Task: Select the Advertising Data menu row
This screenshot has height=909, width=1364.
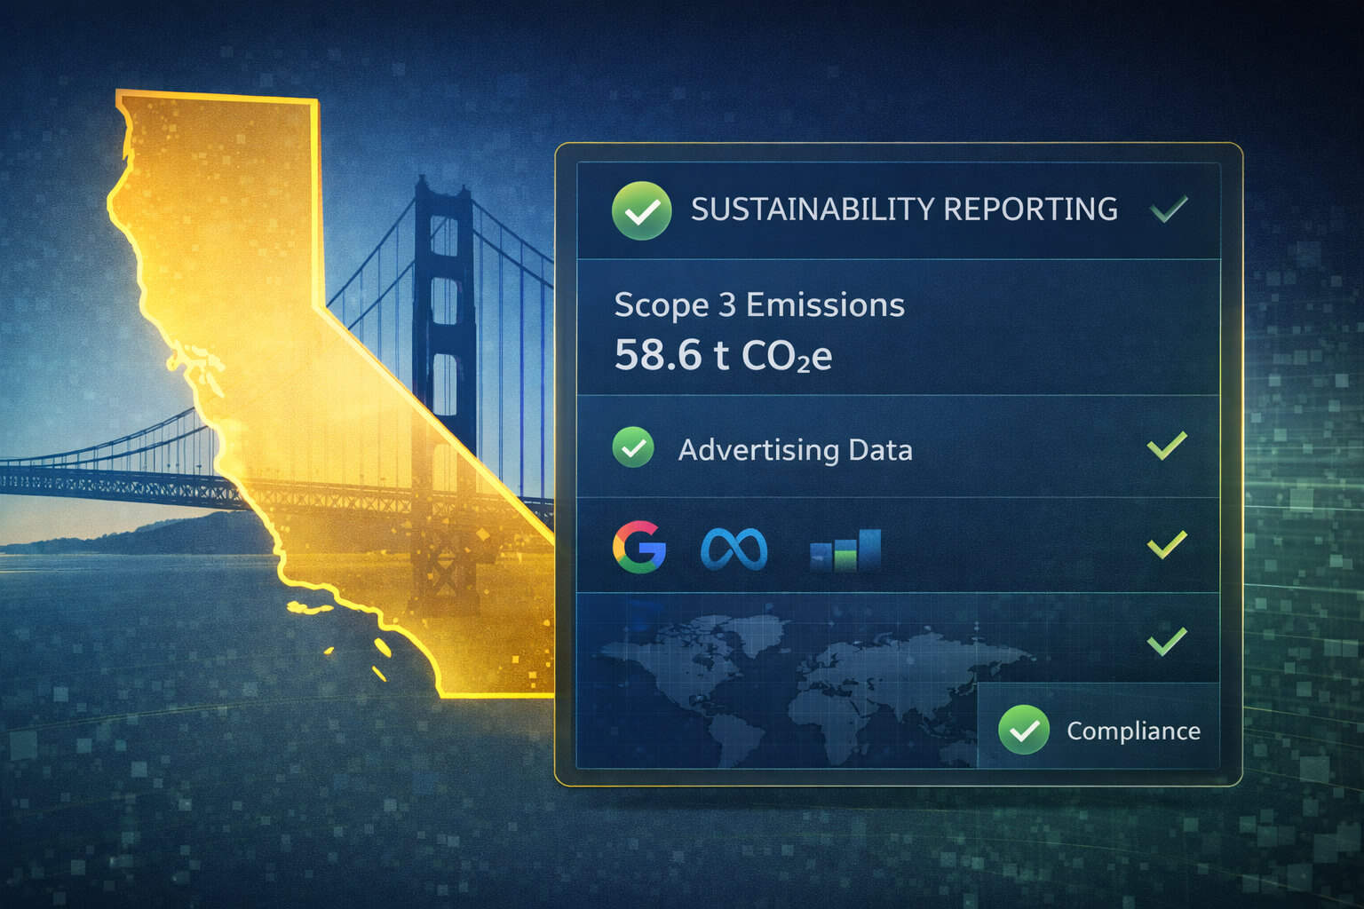Action: tap(795, 450)
